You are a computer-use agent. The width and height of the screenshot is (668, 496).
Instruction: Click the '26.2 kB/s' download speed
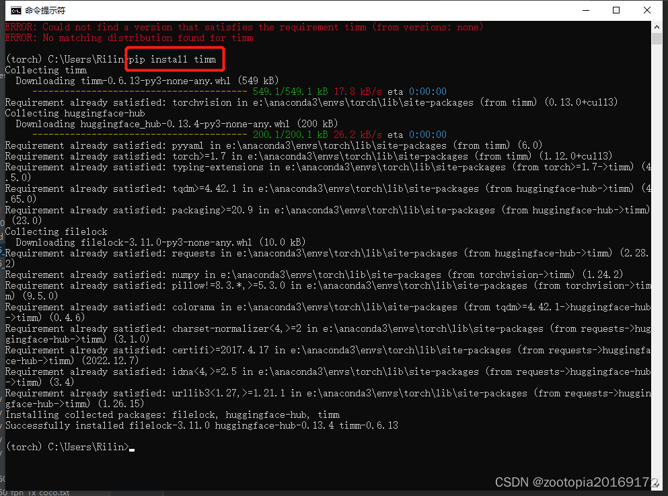(x=358, y=135)
